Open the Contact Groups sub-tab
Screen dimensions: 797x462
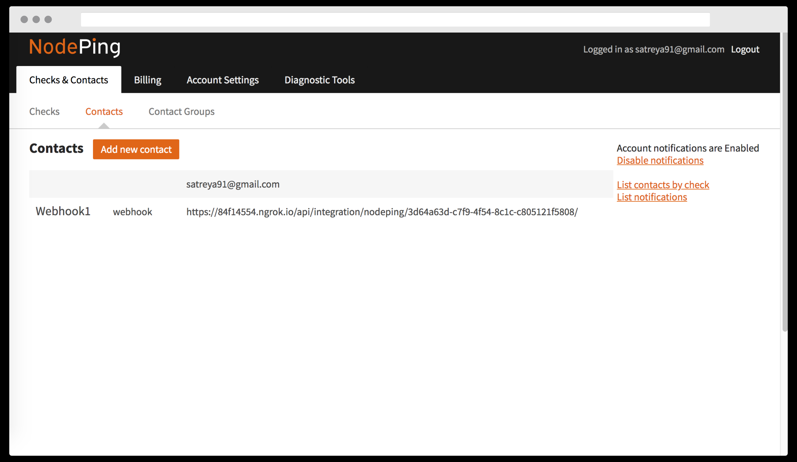pyautogui.click(x=181, y=112)
